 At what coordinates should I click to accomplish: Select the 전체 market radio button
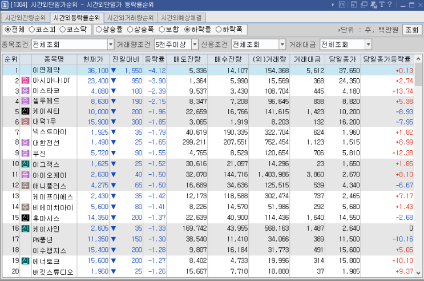(x=8, y=30)
